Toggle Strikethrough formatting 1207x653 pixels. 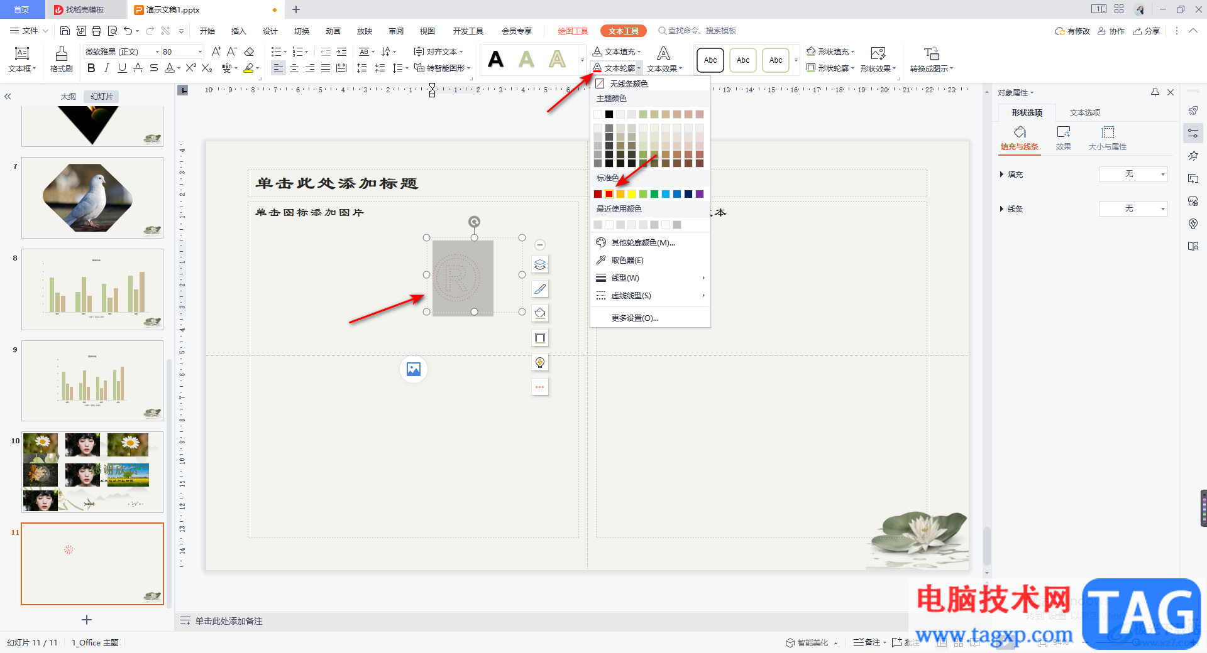(x=153, y=68)
